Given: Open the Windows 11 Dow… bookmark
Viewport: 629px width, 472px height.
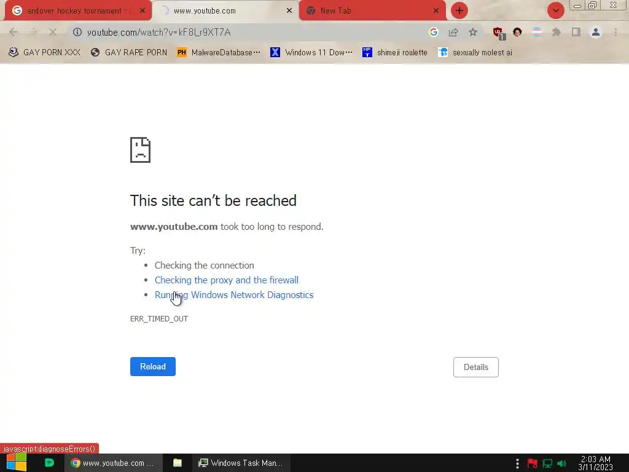Looking at the screenshot, I should tap(311, 53).
